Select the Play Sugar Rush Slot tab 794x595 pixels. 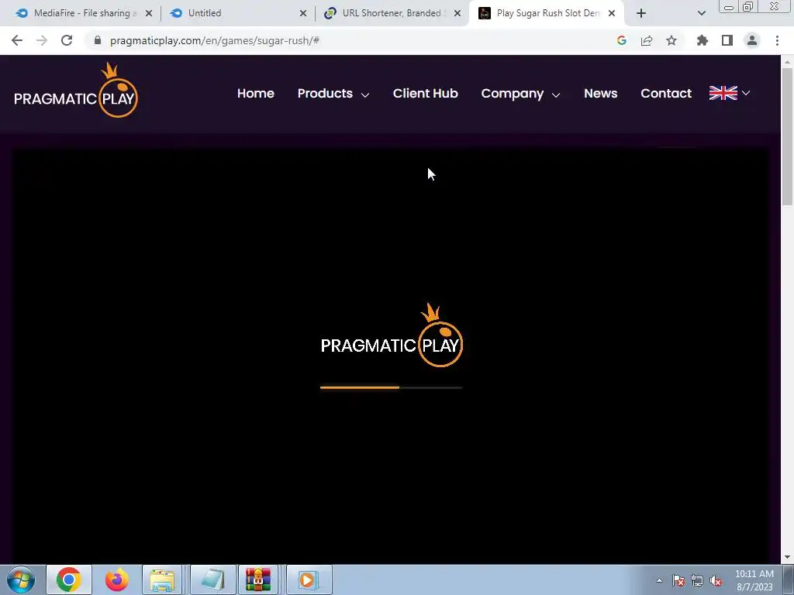click(x=547, y=13)
